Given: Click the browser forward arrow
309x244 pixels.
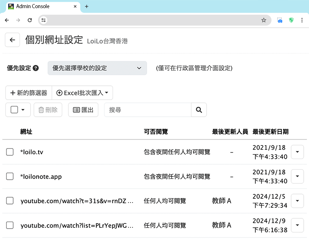Looking at the screenshot, I should (18, 20).
